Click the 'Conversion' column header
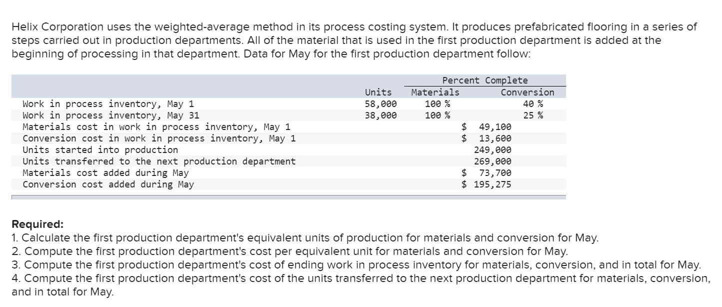The height and width of the screenshot is (307, 722). 527,92
